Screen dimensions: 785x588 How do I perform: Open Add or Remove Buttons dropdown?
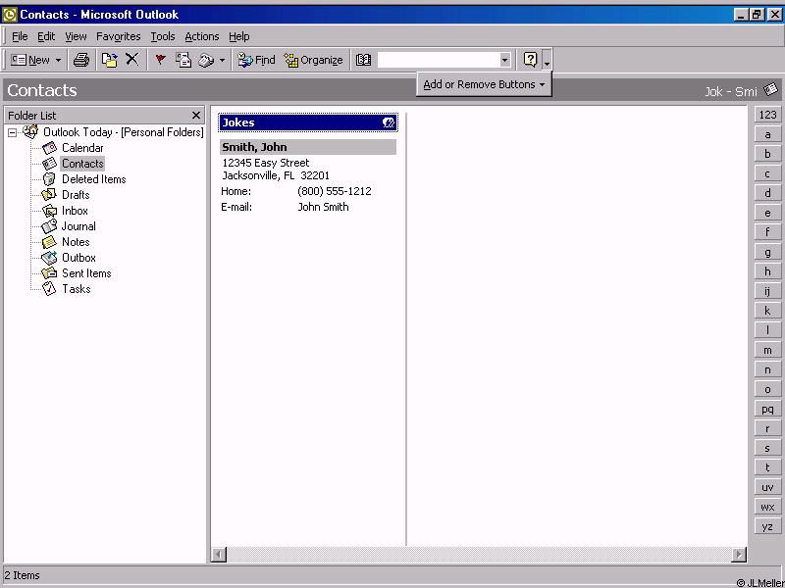click(x=484, y=84)
